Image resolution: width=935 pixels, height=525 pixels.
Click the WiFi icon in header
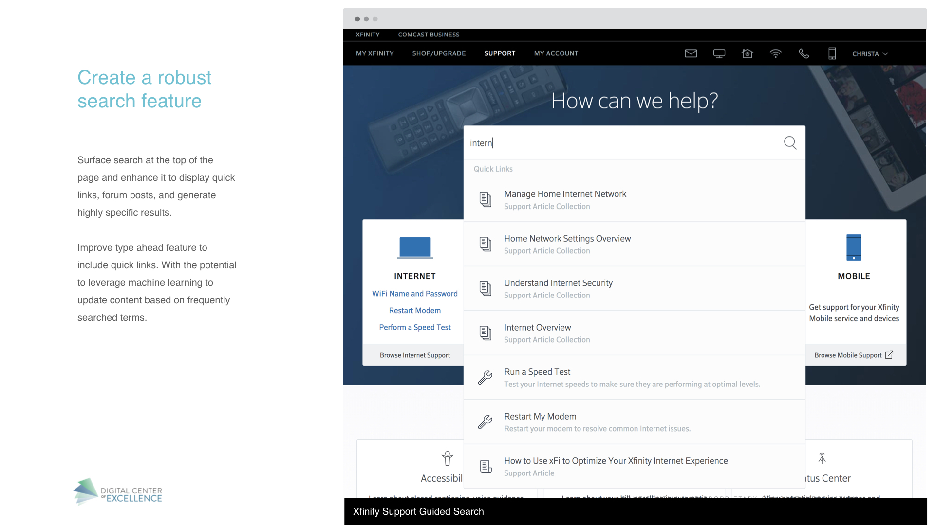775,53
